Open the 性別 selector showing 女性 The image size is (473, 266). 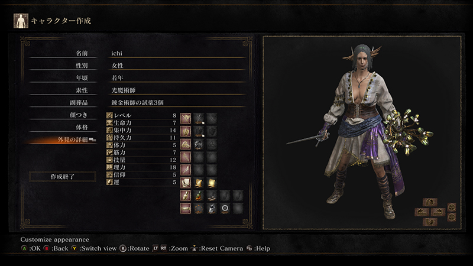coord(177,66)
